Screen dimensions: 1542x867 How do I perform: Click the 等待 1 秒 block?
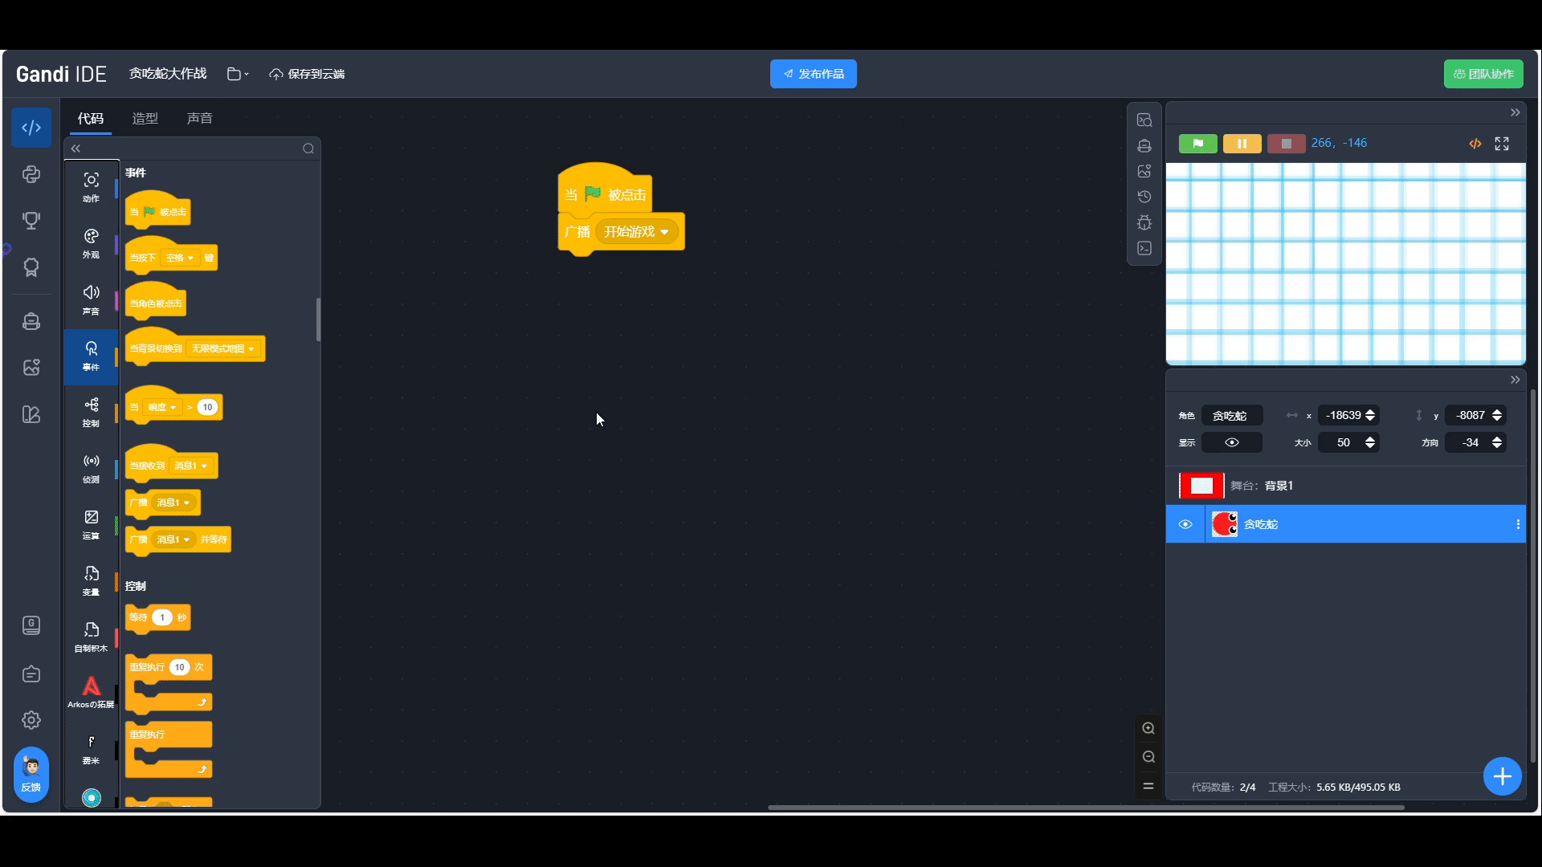158,617
